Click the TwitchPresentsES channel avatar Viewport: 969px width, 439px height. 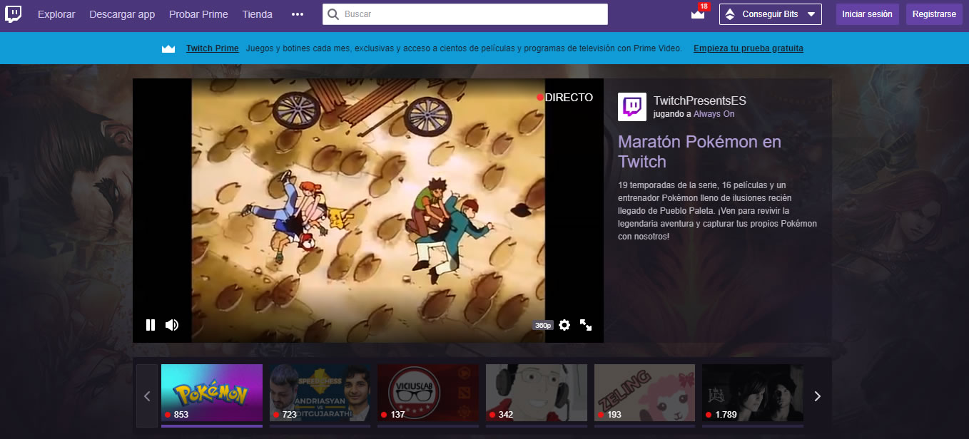tap(631, 107)
